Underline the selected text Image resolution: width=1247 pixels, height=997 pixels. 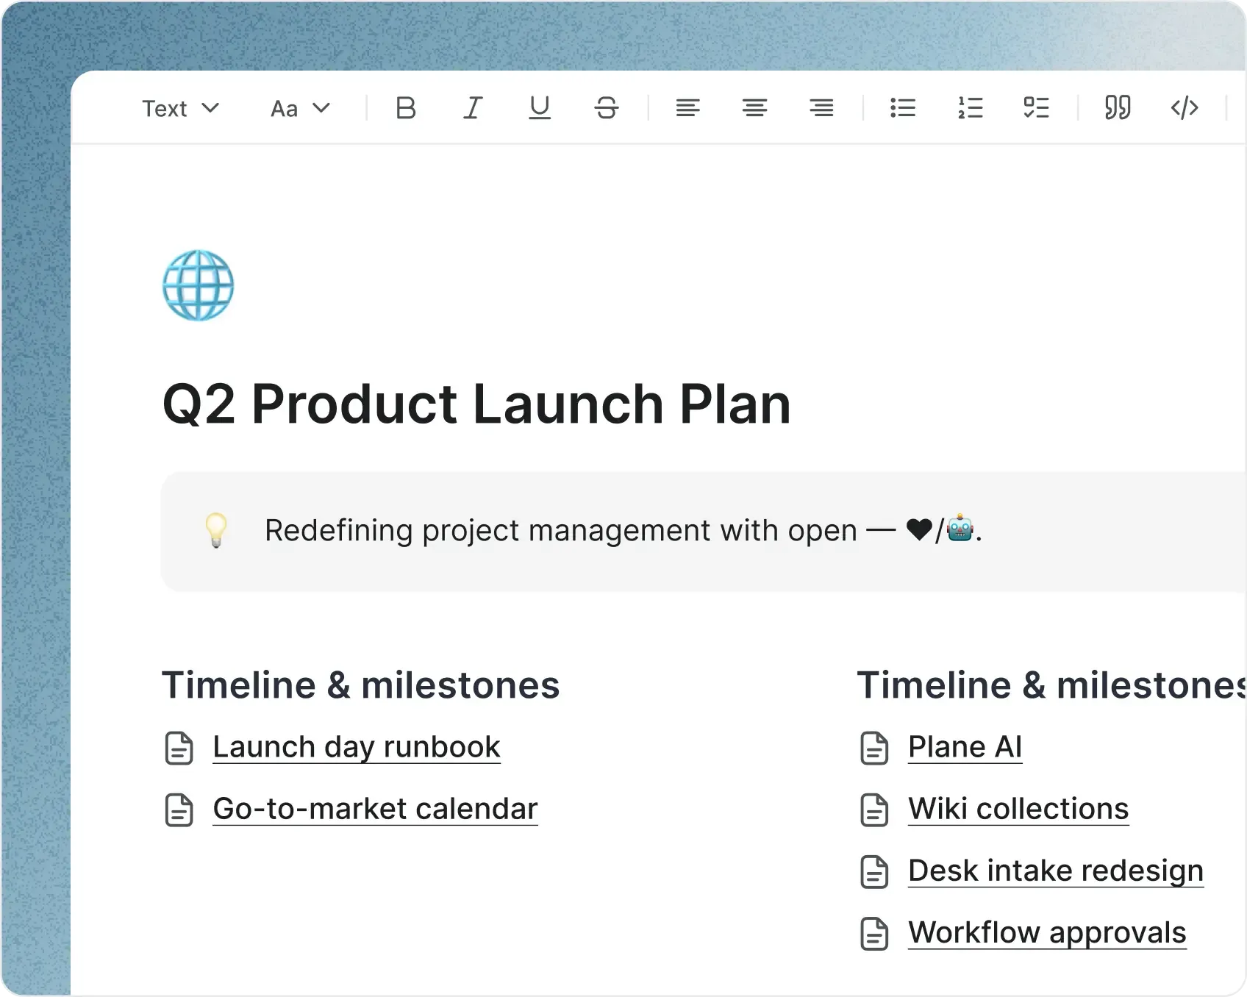tap(540, 108)
